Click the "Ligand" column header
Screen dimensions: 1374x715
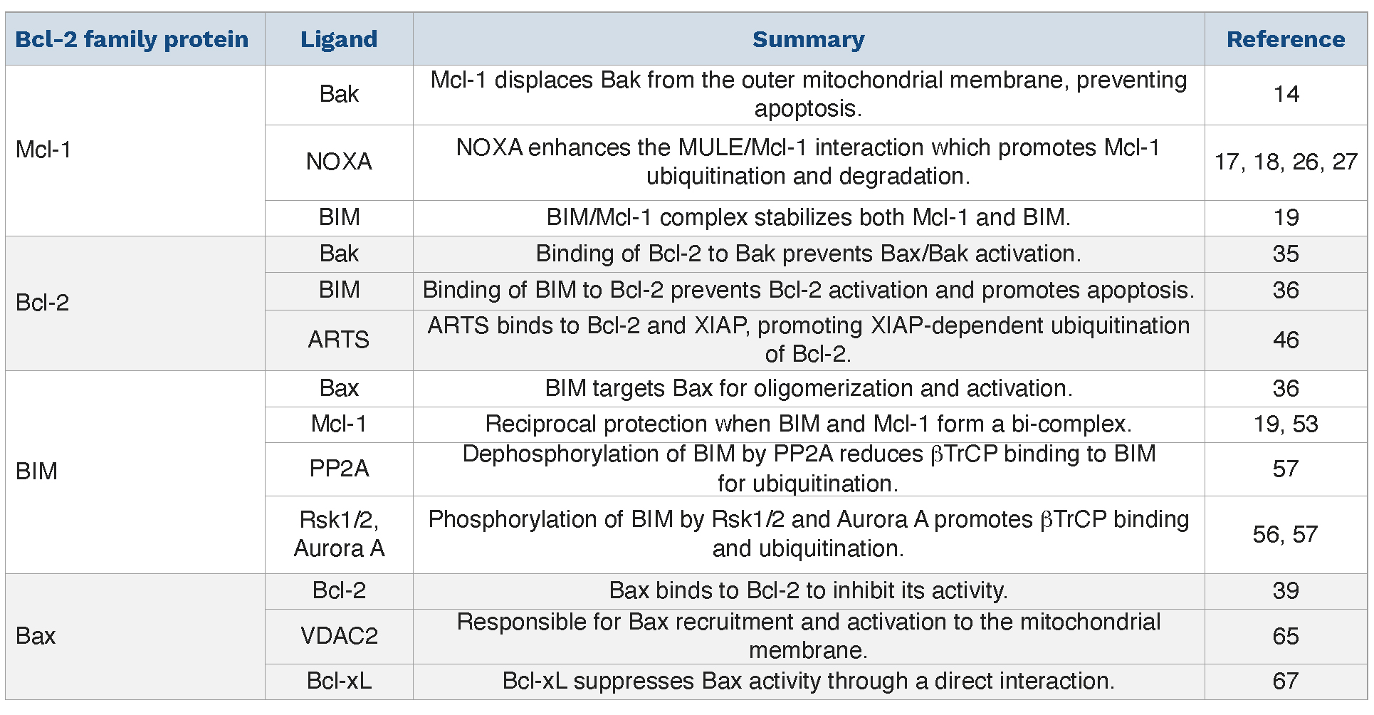[x=339, y=39]
